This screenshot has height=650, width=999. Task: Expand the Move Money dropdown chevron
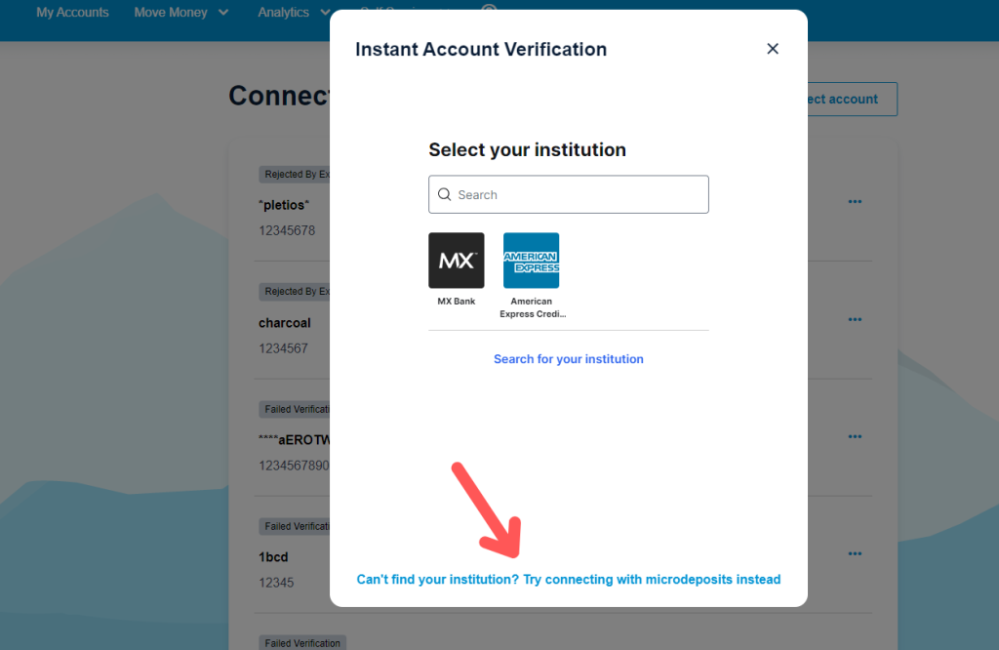pos(223,12)
